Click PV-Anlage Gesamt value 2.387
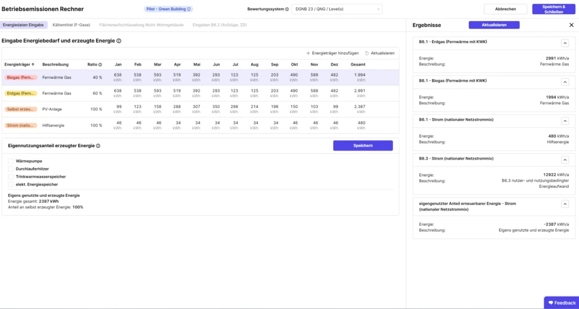Image resolution: width=579 pixels, height=309 pixels. (x=360, y=106)
